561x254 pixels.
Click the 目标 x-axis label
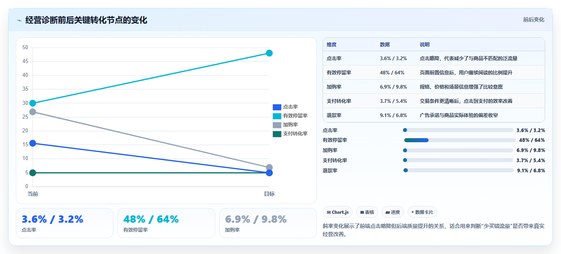(269, 194)
